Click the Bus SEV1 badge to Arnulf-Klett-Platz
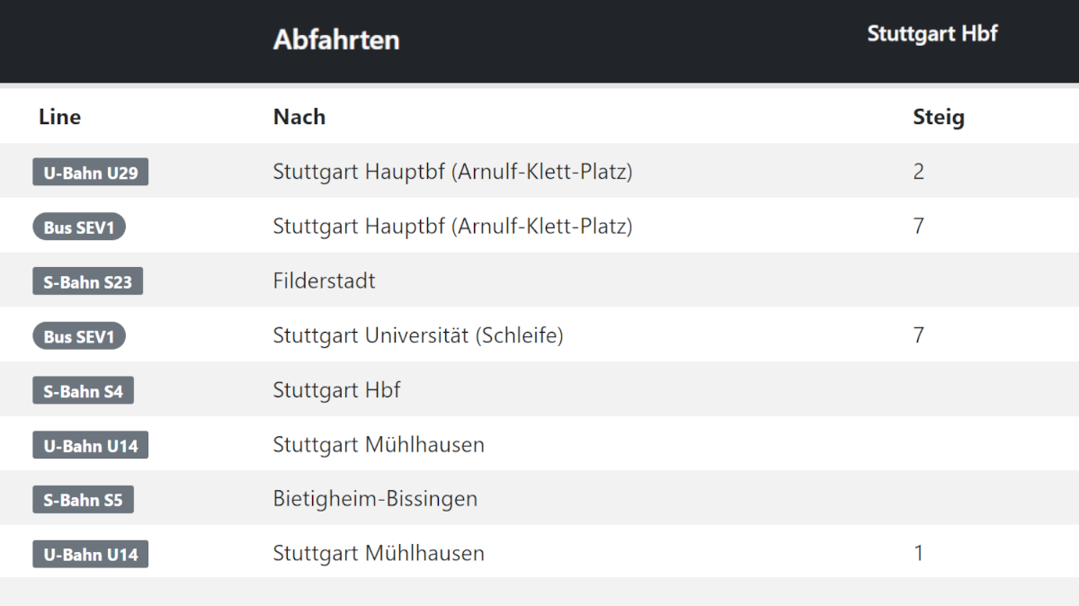This screenshot has height=606, width=1079. [x=79, y=227]
